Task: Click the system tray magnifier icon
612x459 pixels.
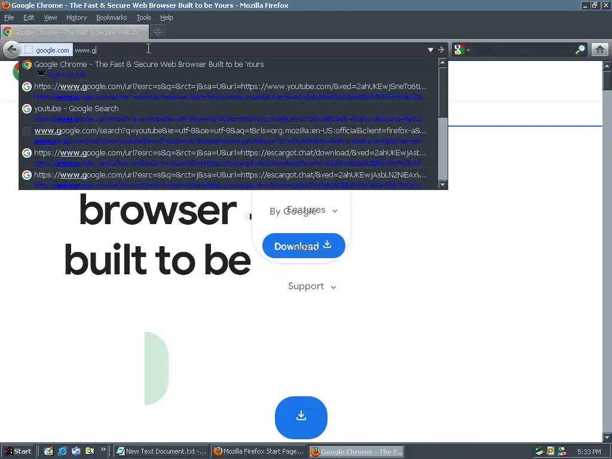Action: coord(550,451)
